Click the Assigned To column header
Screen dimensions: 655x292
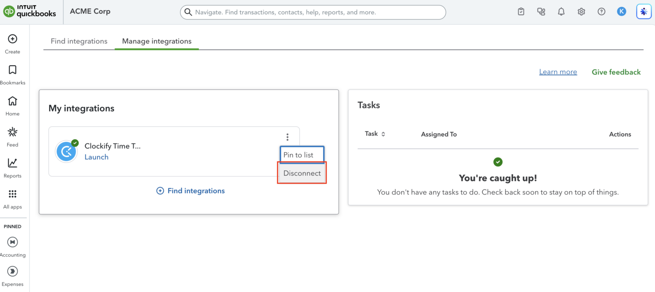pyautogui.click(x=439, y=134)
